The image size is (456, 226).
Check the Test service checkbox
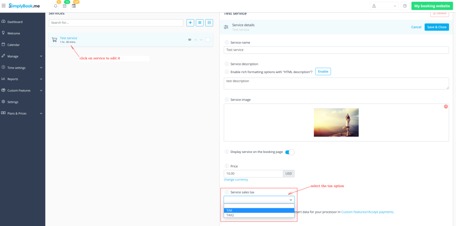(207, 40)
